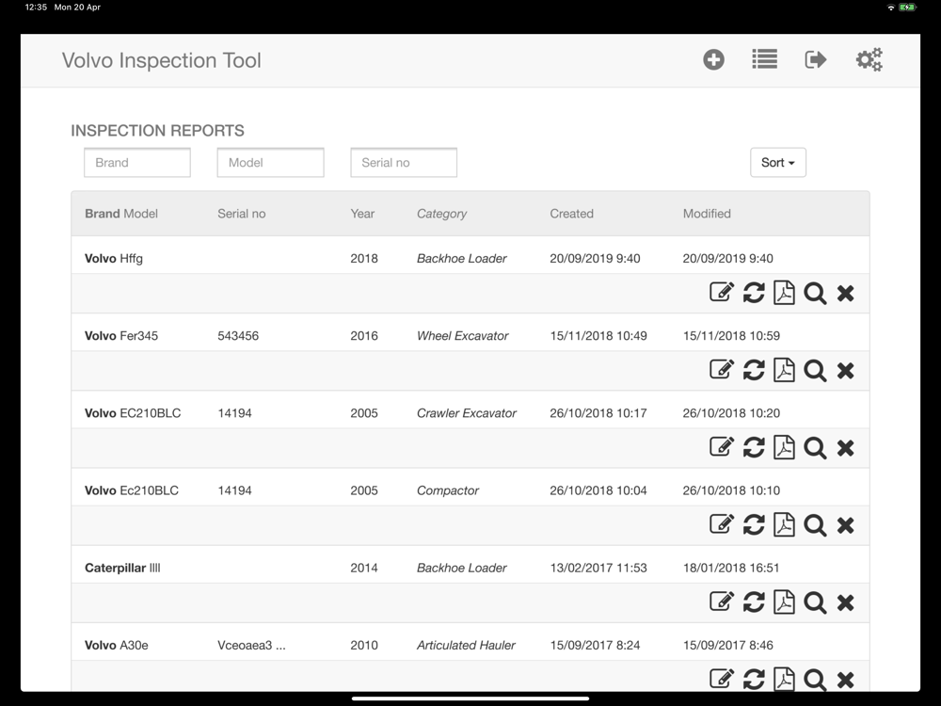The width and height of the screenshot is (941, 706).
Task: Focus the Brand filter field
Action: [x=137, y=163]
